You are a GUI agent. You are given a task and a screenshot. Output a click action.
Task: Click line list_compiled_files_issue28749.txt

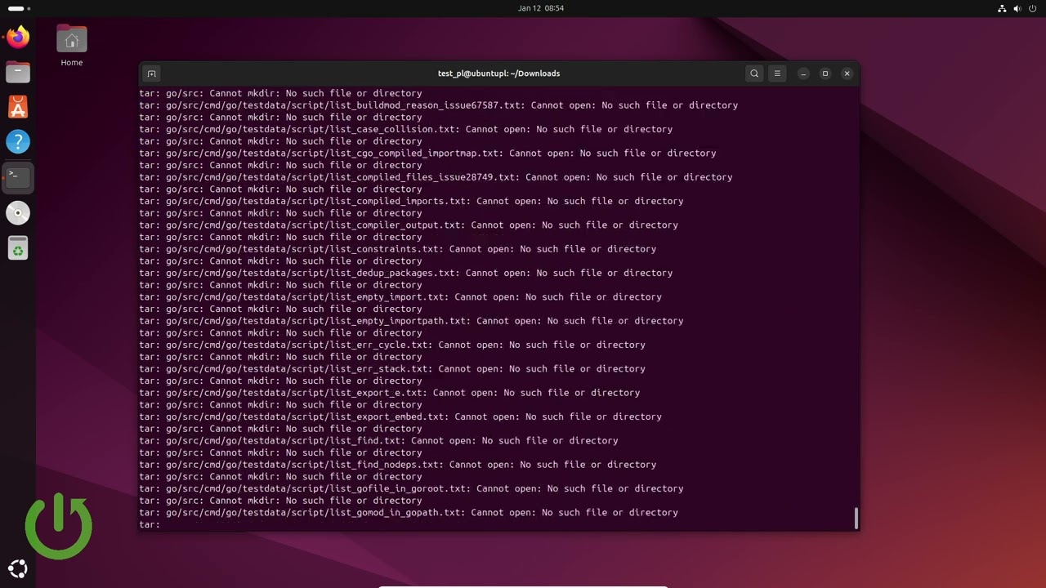click(436, 177)
